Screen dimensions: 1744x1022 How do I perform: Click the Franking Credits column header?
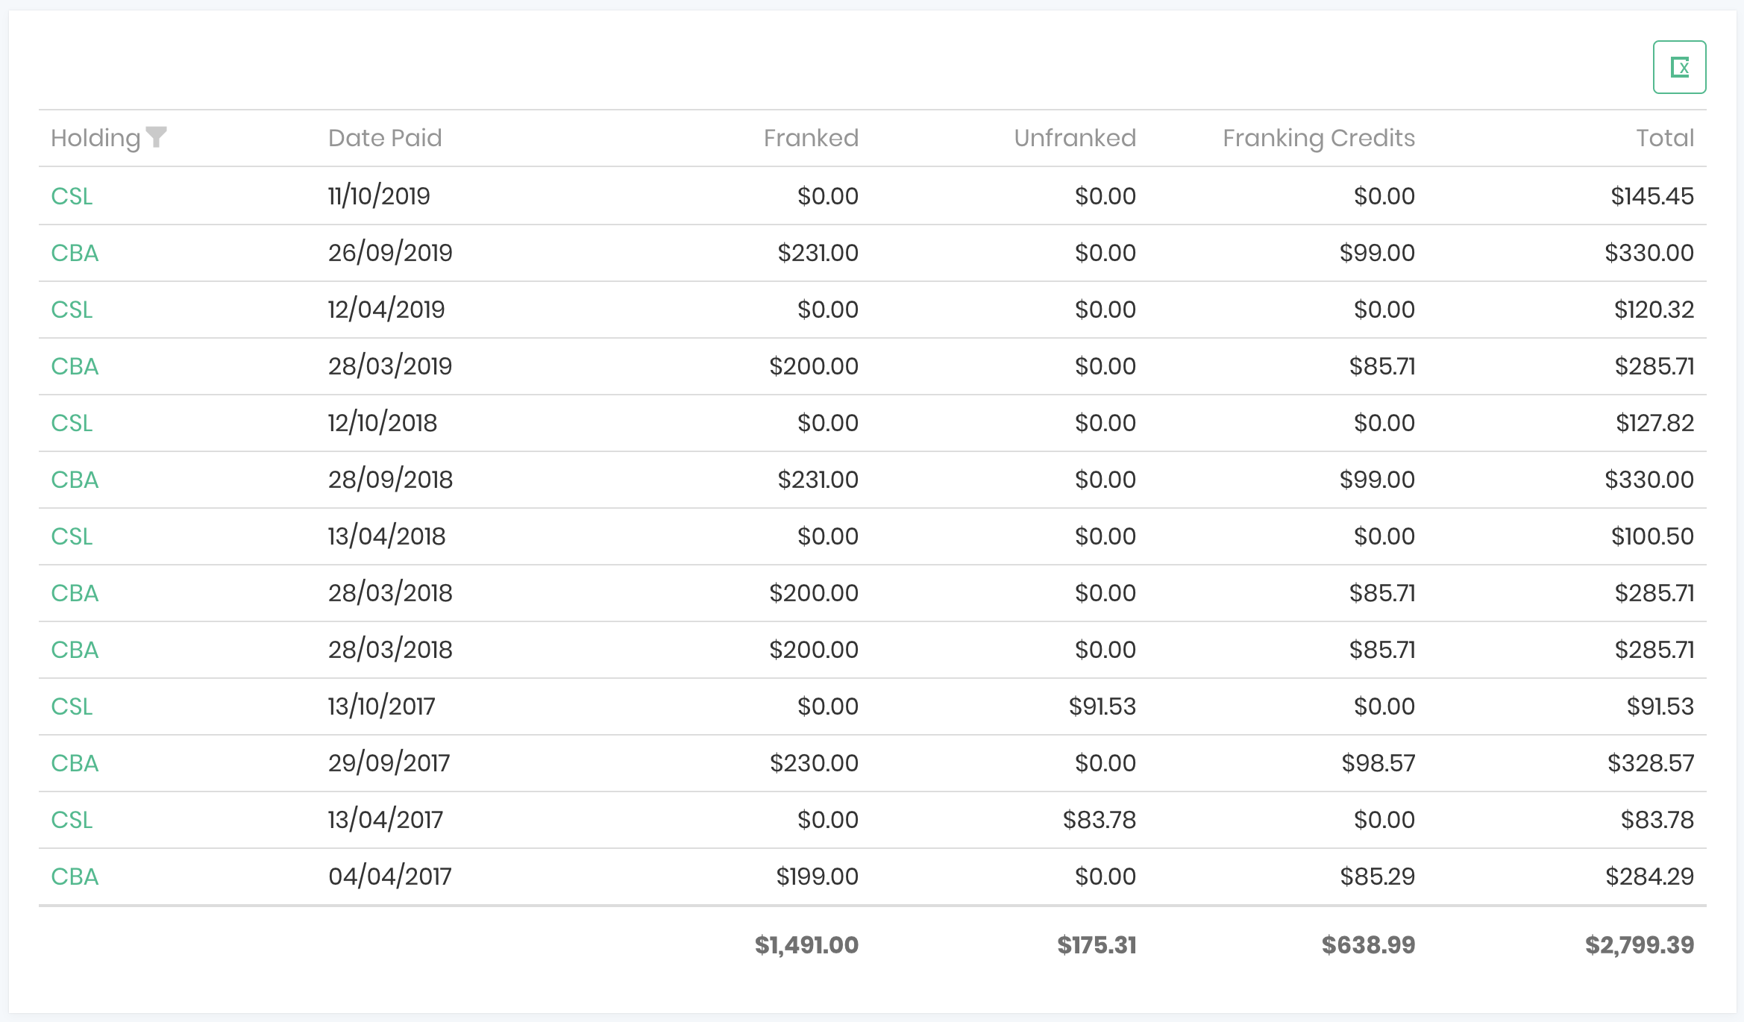(x=1319, y=138)
